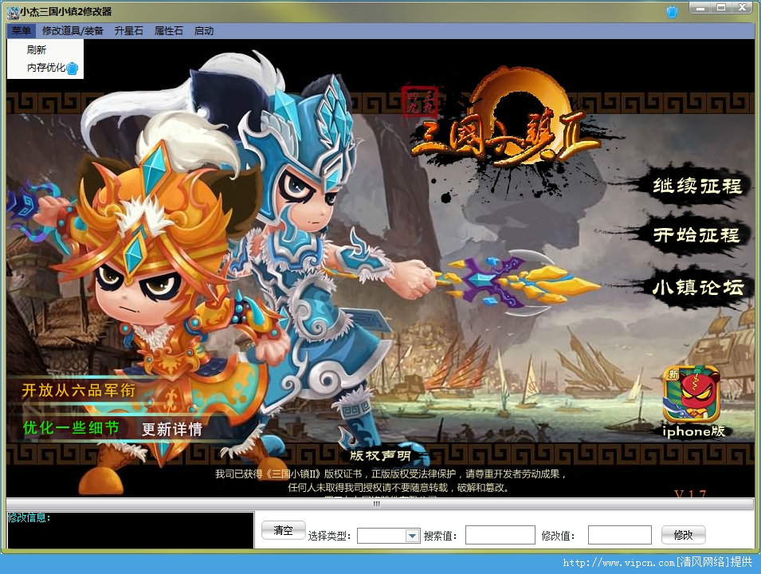
Task: Focus the 修改值 input field
Action: coord(619,535)
